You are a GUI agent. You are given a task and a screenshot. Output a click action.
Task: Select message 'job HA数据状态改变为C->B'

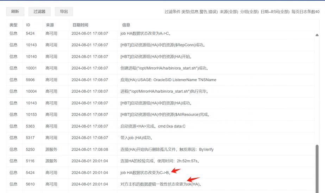146,173
